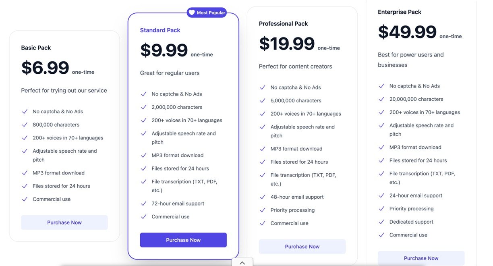Click checkmark beside 48-hour email support
This screenshot has height=266, width=493.
point(262,197)
